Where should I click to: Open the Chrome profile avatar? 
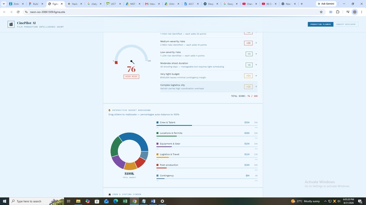pos(355,12)
